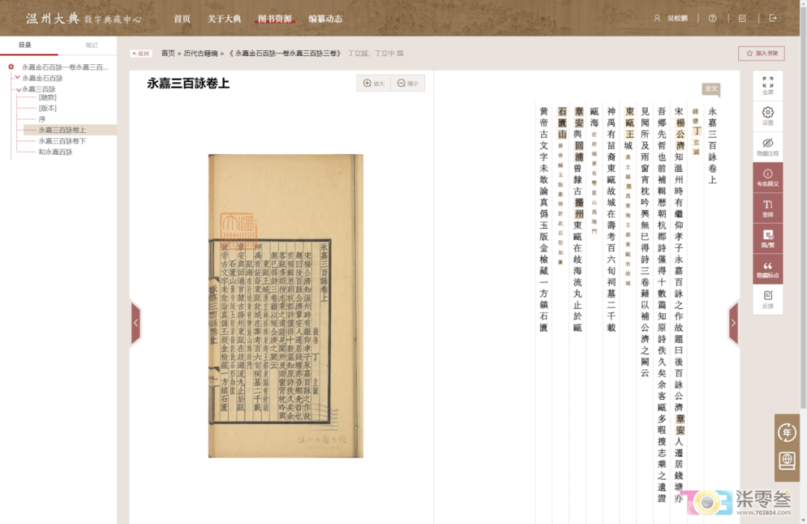The width and height of the screenshot is (807, 524).
Task: Select the [题款] tree entry
Action: pos(47,97)
